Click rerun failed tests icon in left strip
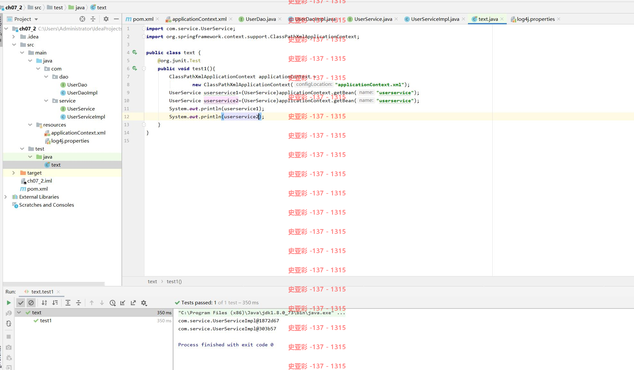 pyautogui.click(x=9, y=313)
